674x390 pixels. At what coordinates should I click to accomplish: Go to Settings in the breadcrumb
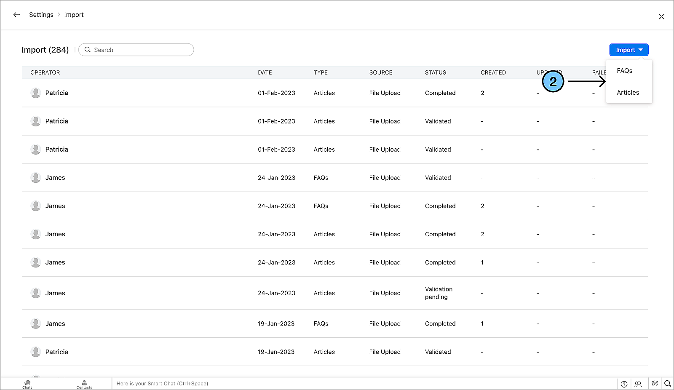coord(41,15)
